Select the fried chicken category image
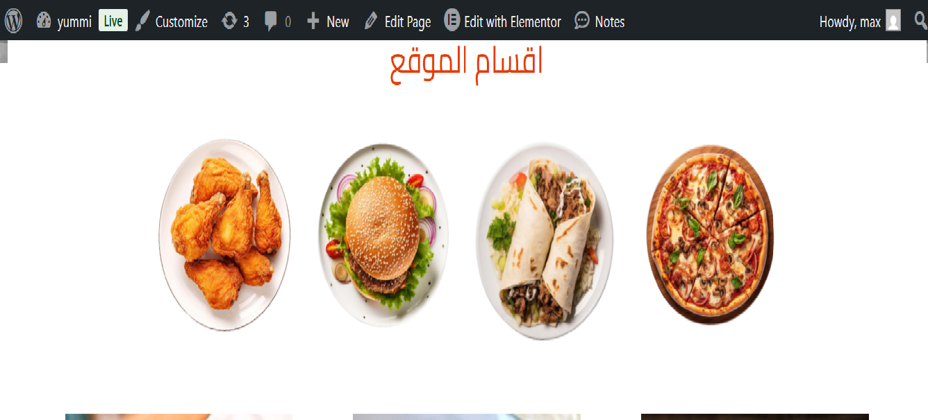 224,235
